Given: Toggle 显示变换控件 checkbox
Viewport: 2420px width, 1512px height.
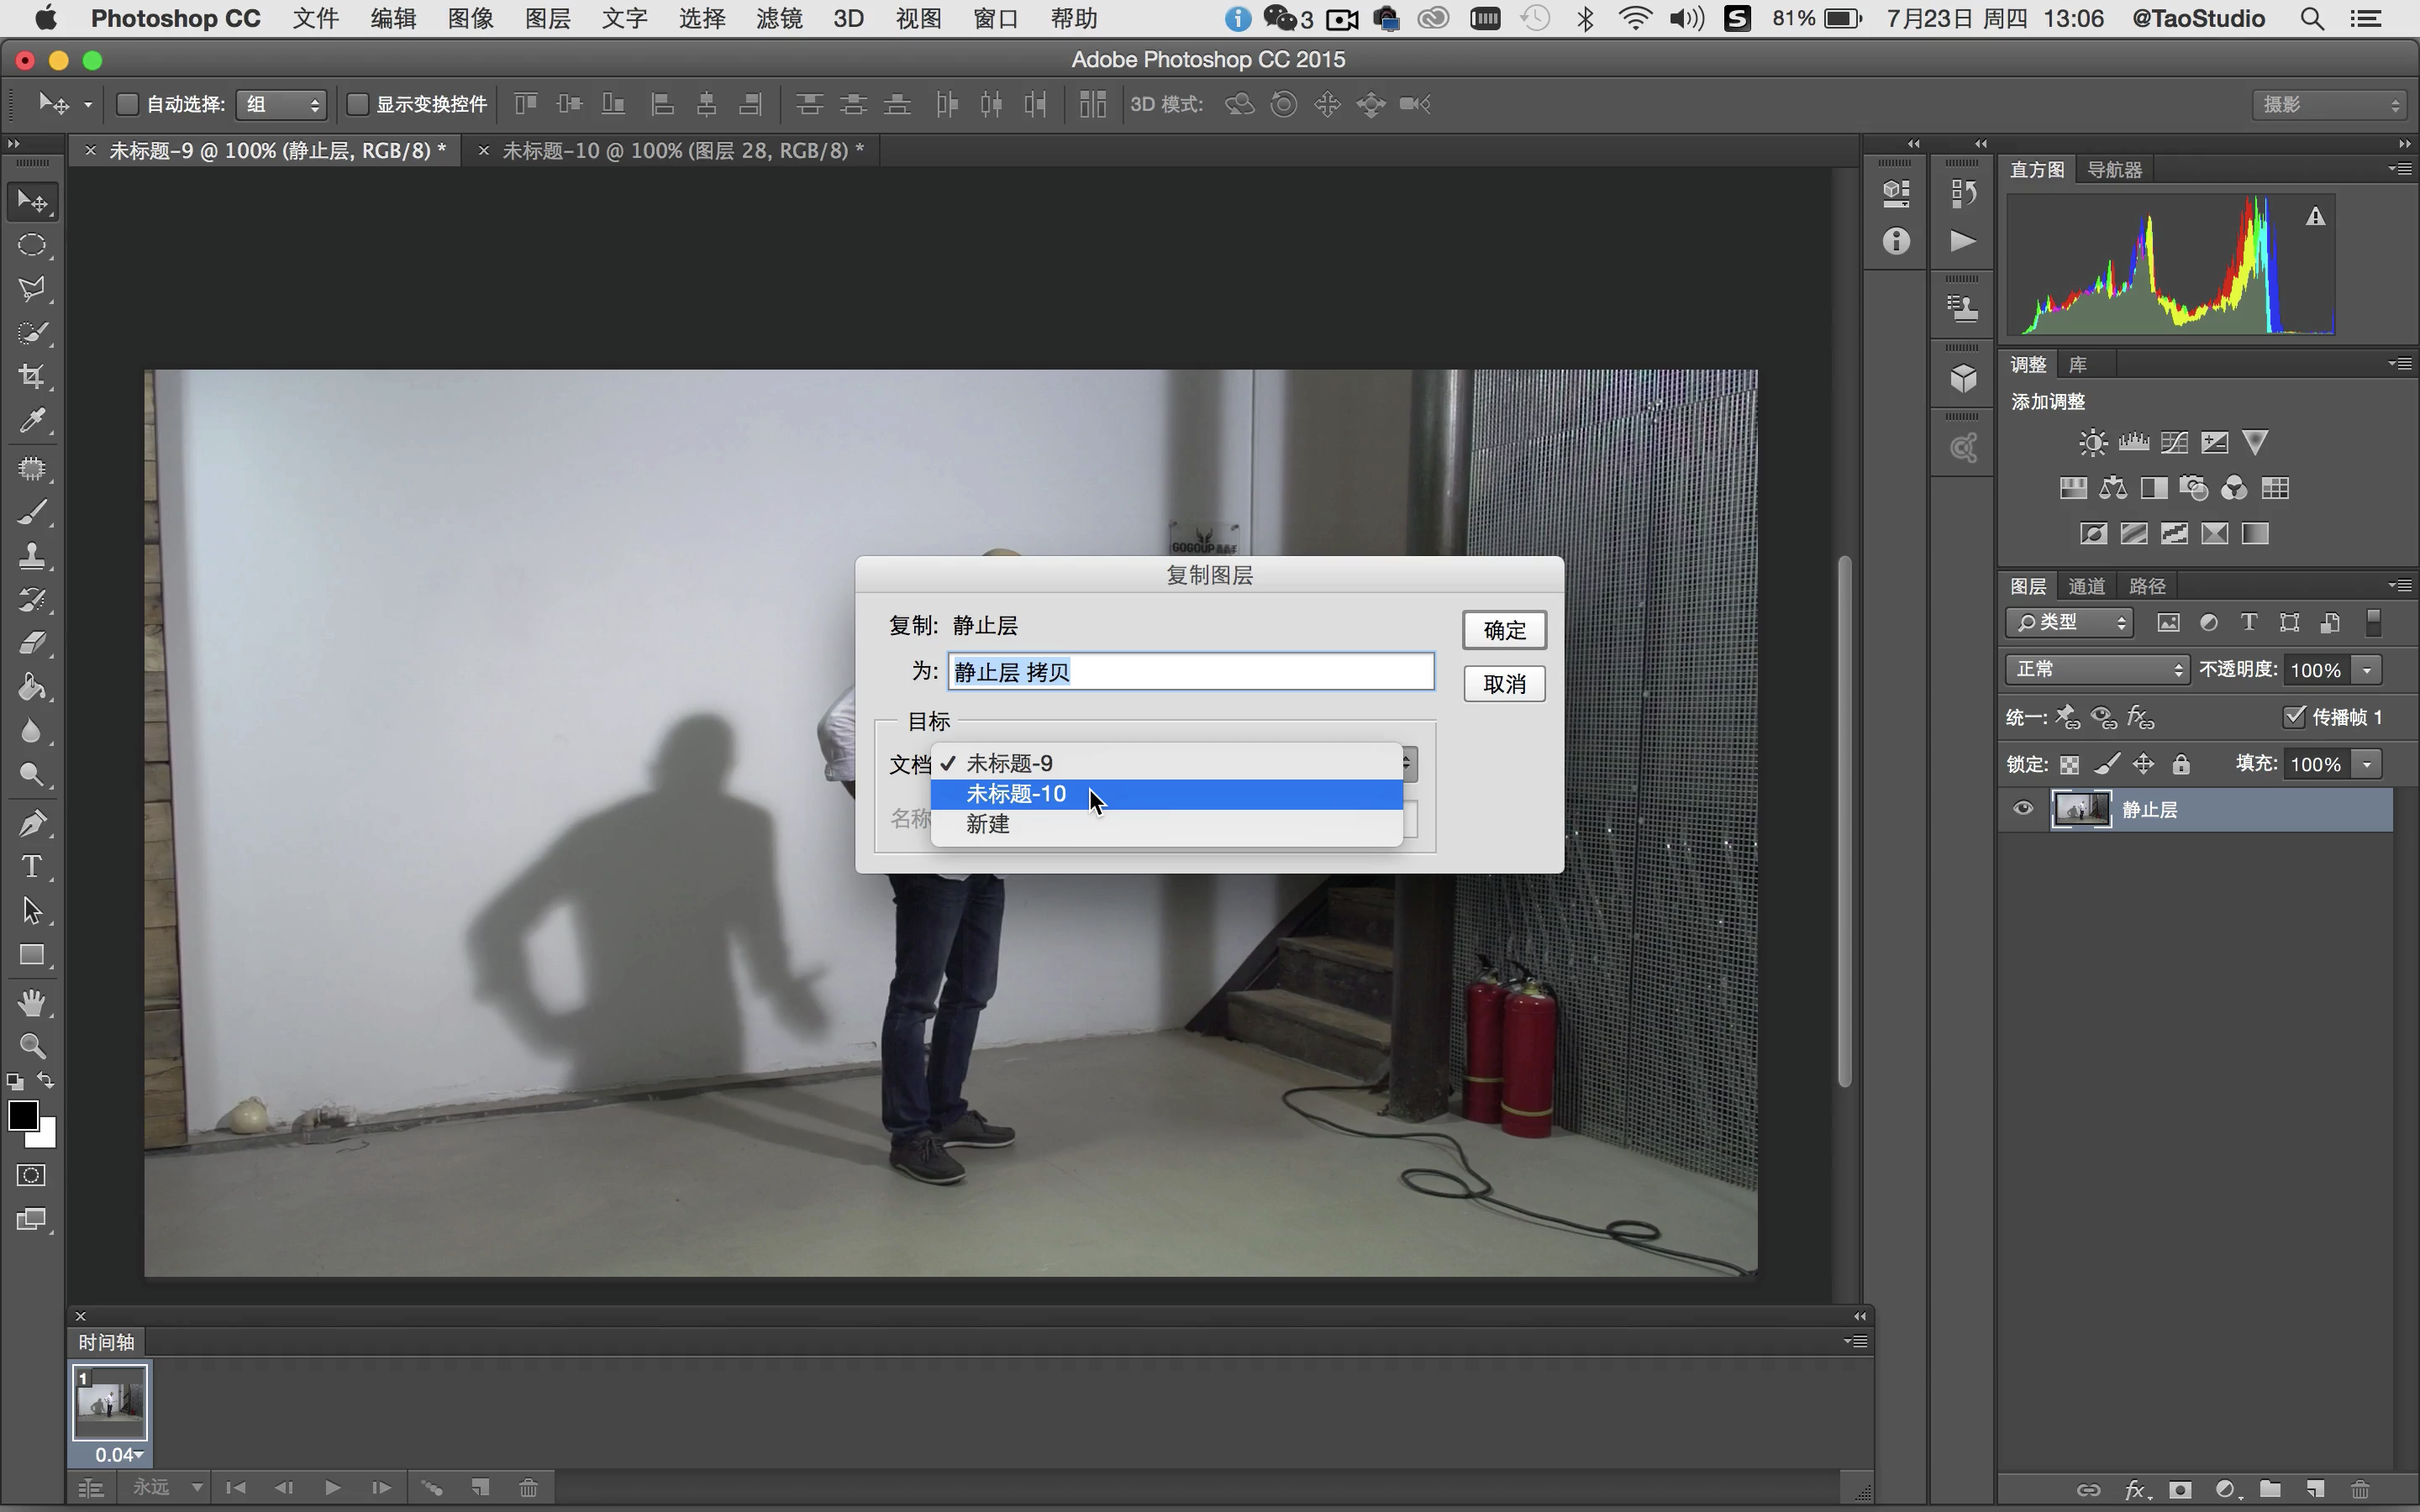Looking at the screenshot, I should click(x=357, y=104).
